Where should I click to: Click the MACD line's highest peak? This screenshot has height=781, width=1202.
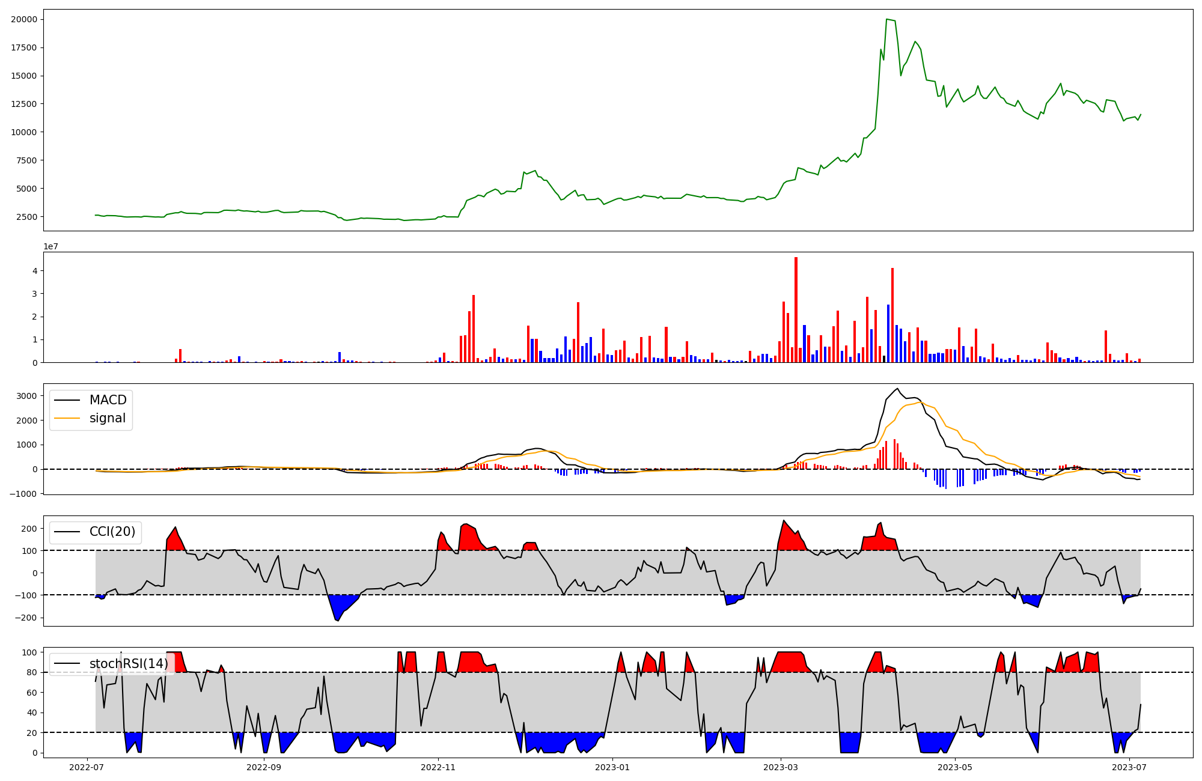(x=897, y=389)
